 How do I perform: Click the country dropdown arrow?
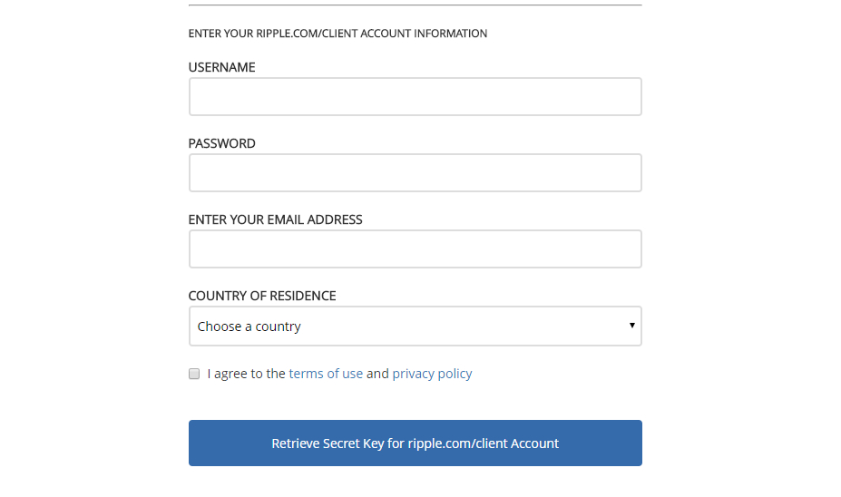click(631, 326)
